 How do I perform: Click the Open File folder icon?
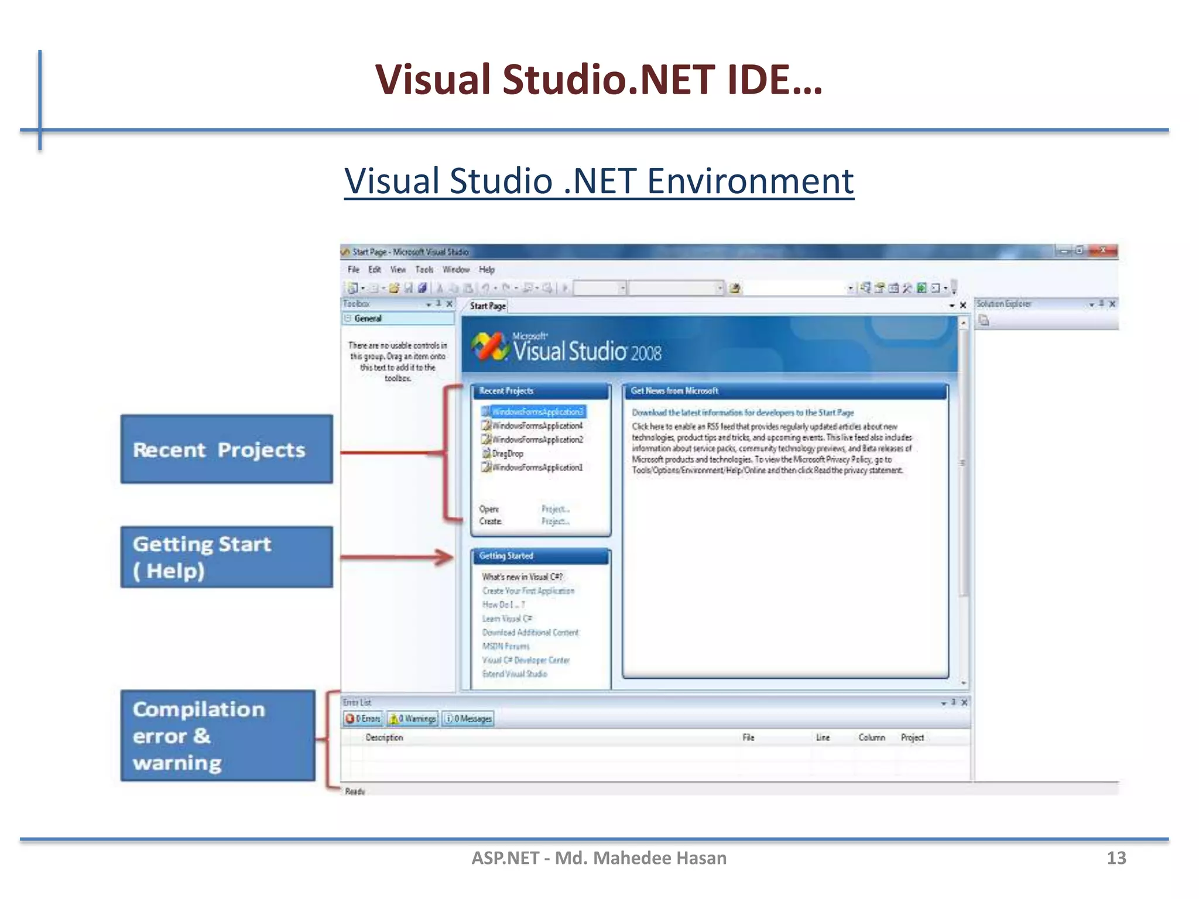point(394,288)
